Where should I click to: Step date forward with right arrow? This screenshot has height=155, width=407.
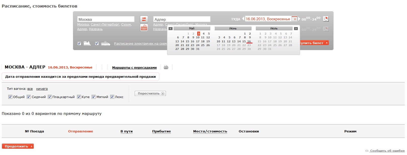pos(299,19)
